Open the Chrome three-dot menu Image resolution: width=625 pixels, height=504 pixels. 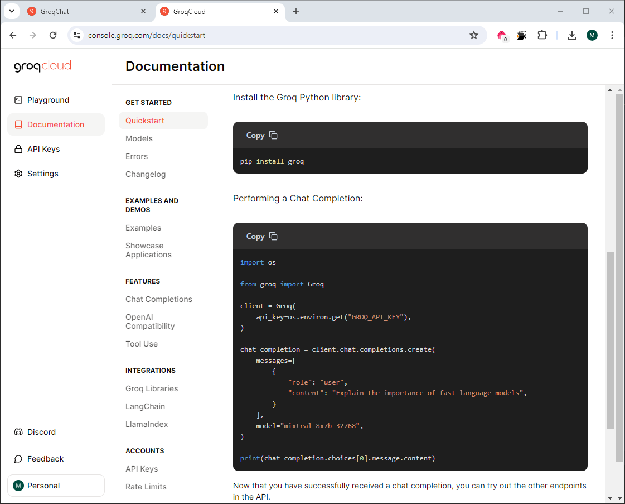tap(612, 35)
